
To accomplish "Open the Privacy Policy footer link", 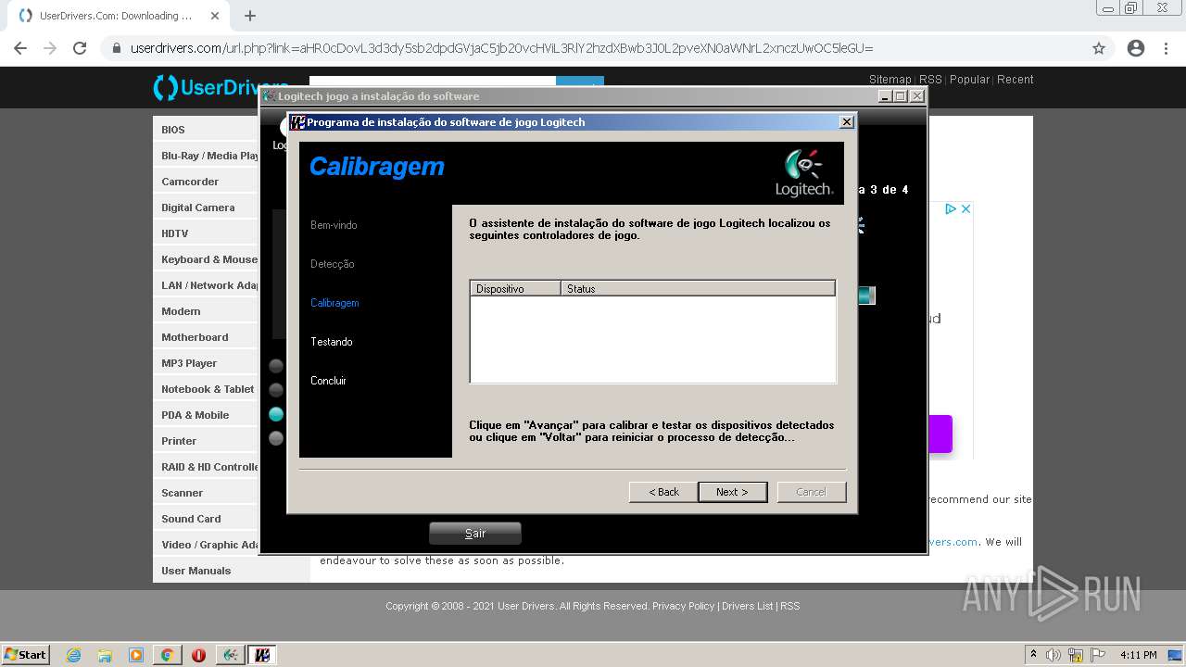I will pyautogui.click(x=684, y=606).
